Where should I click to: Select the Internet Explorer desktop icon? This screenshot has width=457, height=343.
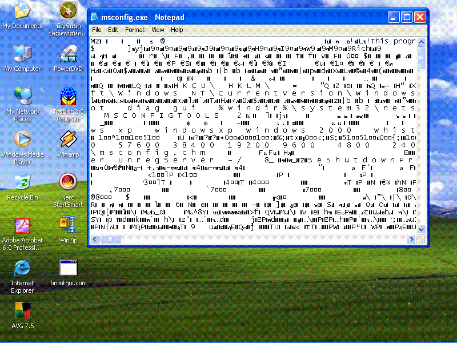click(x=22, y=276)
